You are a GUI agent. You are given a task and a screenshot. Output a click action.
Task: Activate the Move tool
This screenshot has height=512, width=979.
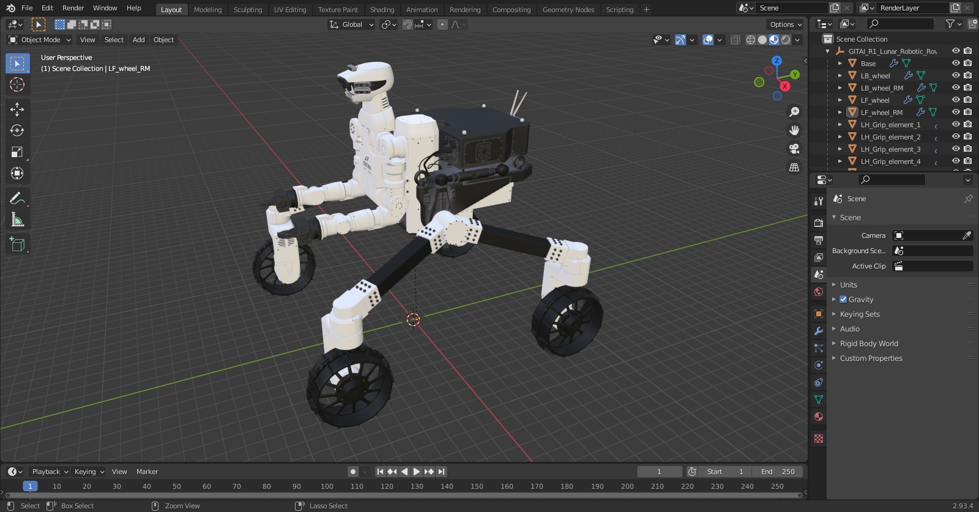click(x=17, y=109)
